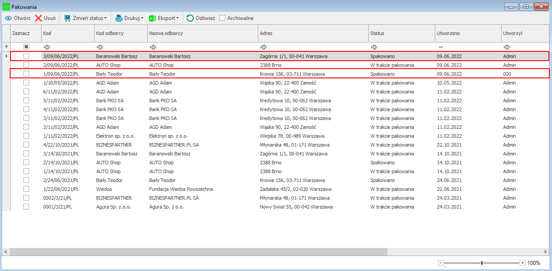The image size is (552, 271).
Task: Click the zoom out minus icon
Action: point(441,263)
